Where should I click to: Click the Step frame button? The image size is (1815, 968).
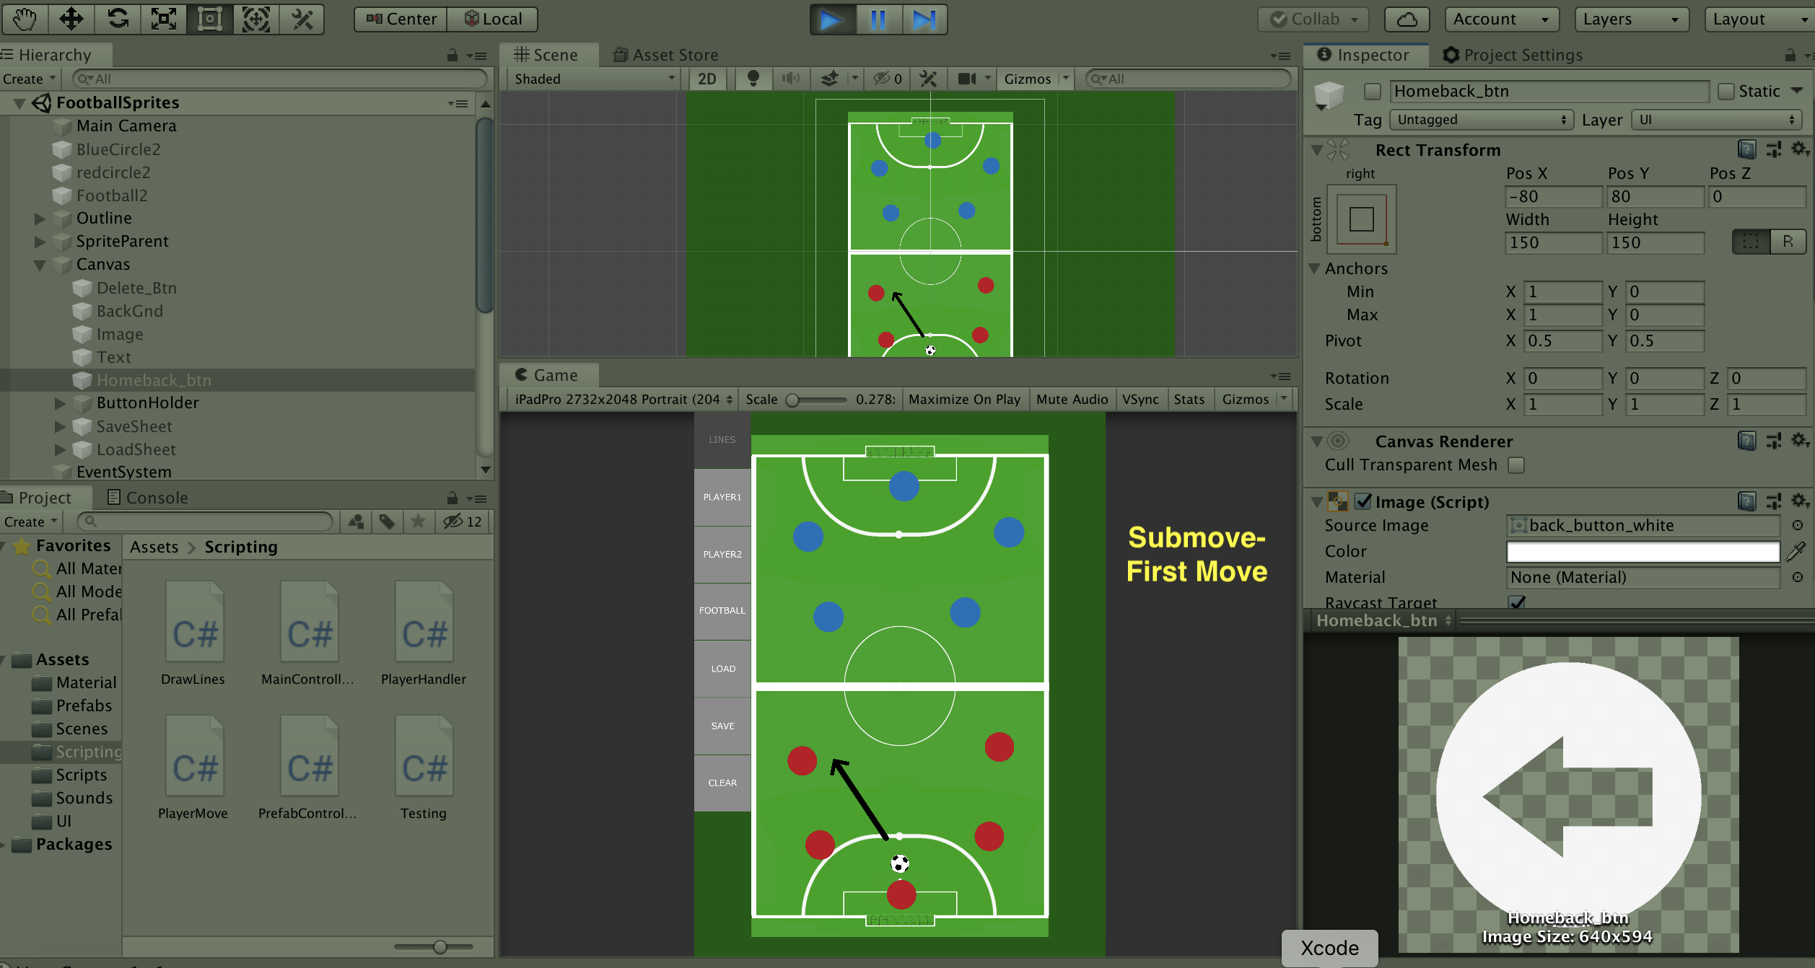click(923, 19)
